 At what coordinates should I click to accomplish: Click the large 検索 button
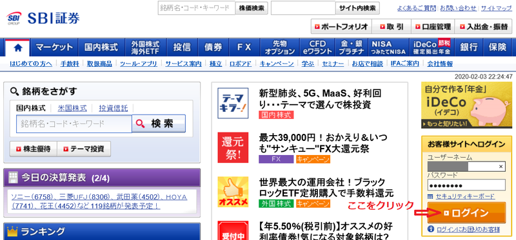point(159,124)
